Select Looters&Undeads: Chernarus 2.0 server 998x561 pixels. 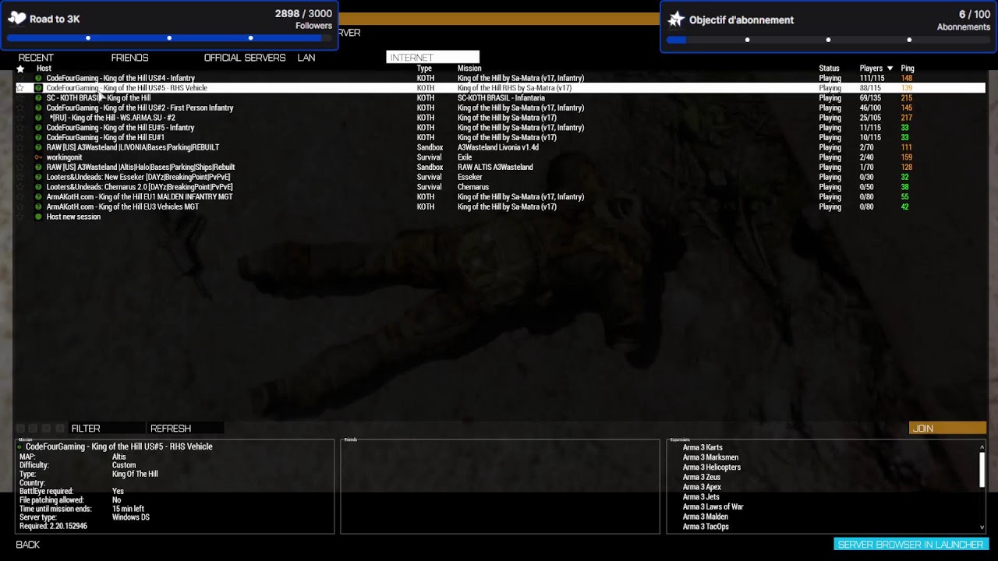point(499,187)
